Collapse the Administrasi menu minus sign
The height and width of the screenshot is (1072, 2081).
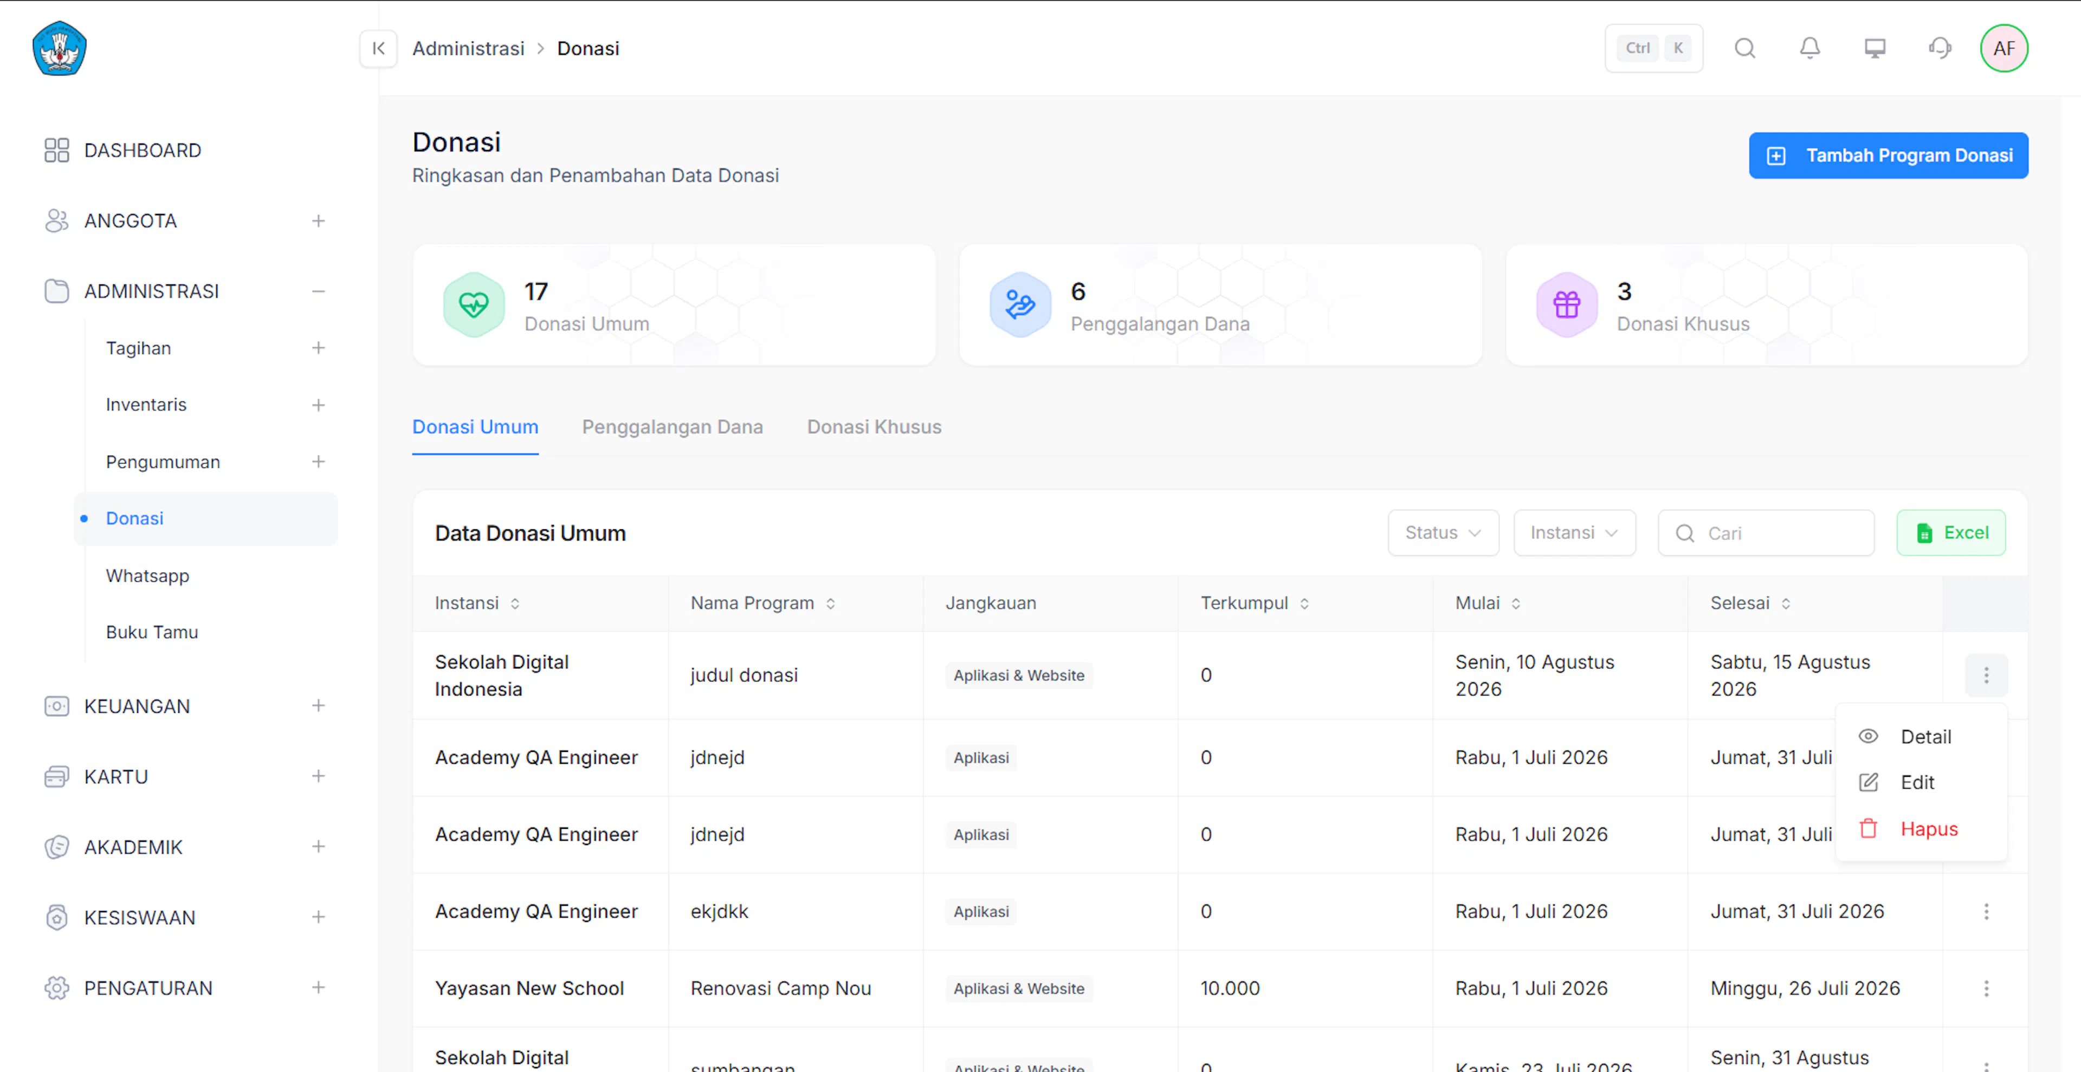(318, 290)
